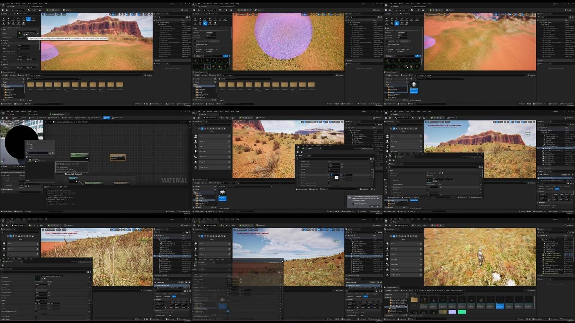Adjust Brush Size slider in purple sphere window
The image size is (575, 323).
pyautogui.click(x=211, y=33)
